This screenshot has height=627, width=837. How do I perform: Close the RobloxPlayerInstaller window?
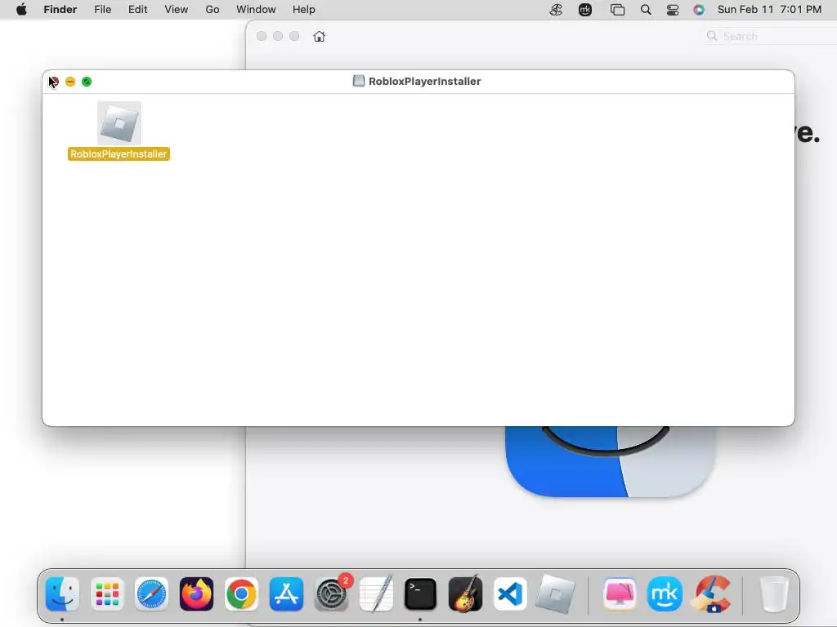point(54,82)
